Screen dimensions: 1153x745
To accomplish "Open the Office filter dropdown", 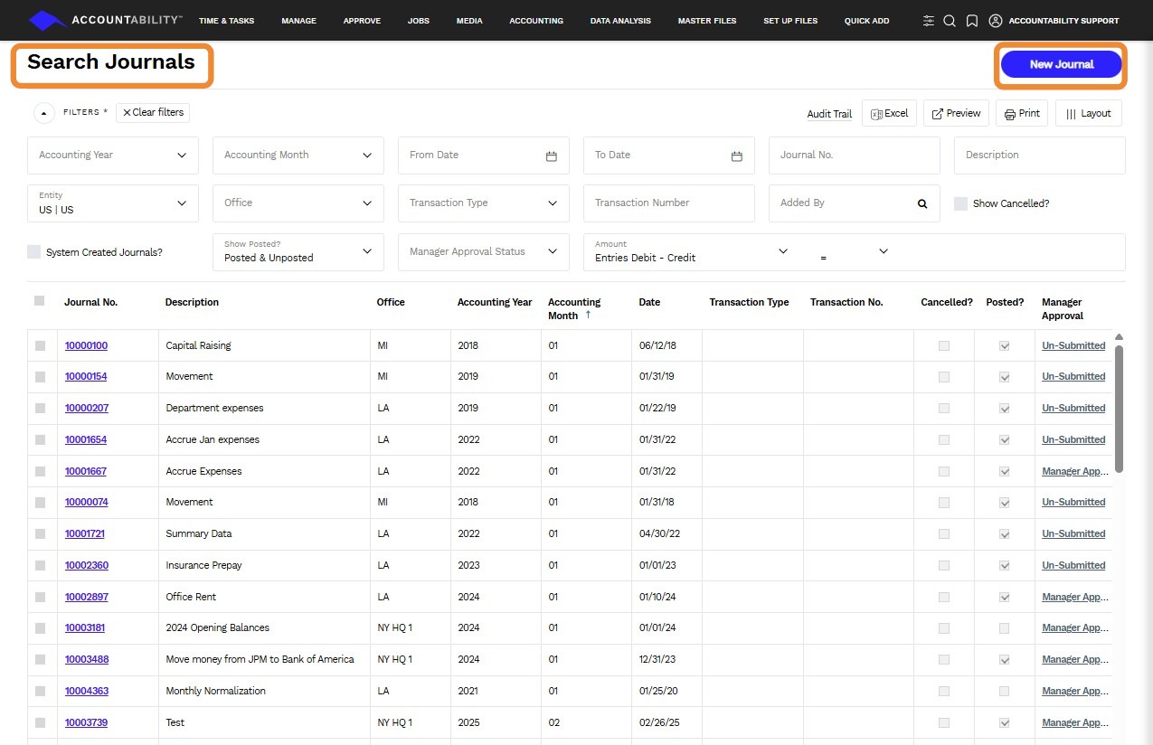I will (298, 203).
